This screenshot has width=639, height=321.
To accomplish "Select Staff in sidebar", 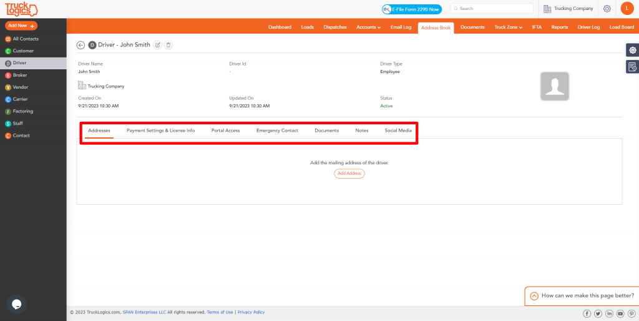I will 33,123.
